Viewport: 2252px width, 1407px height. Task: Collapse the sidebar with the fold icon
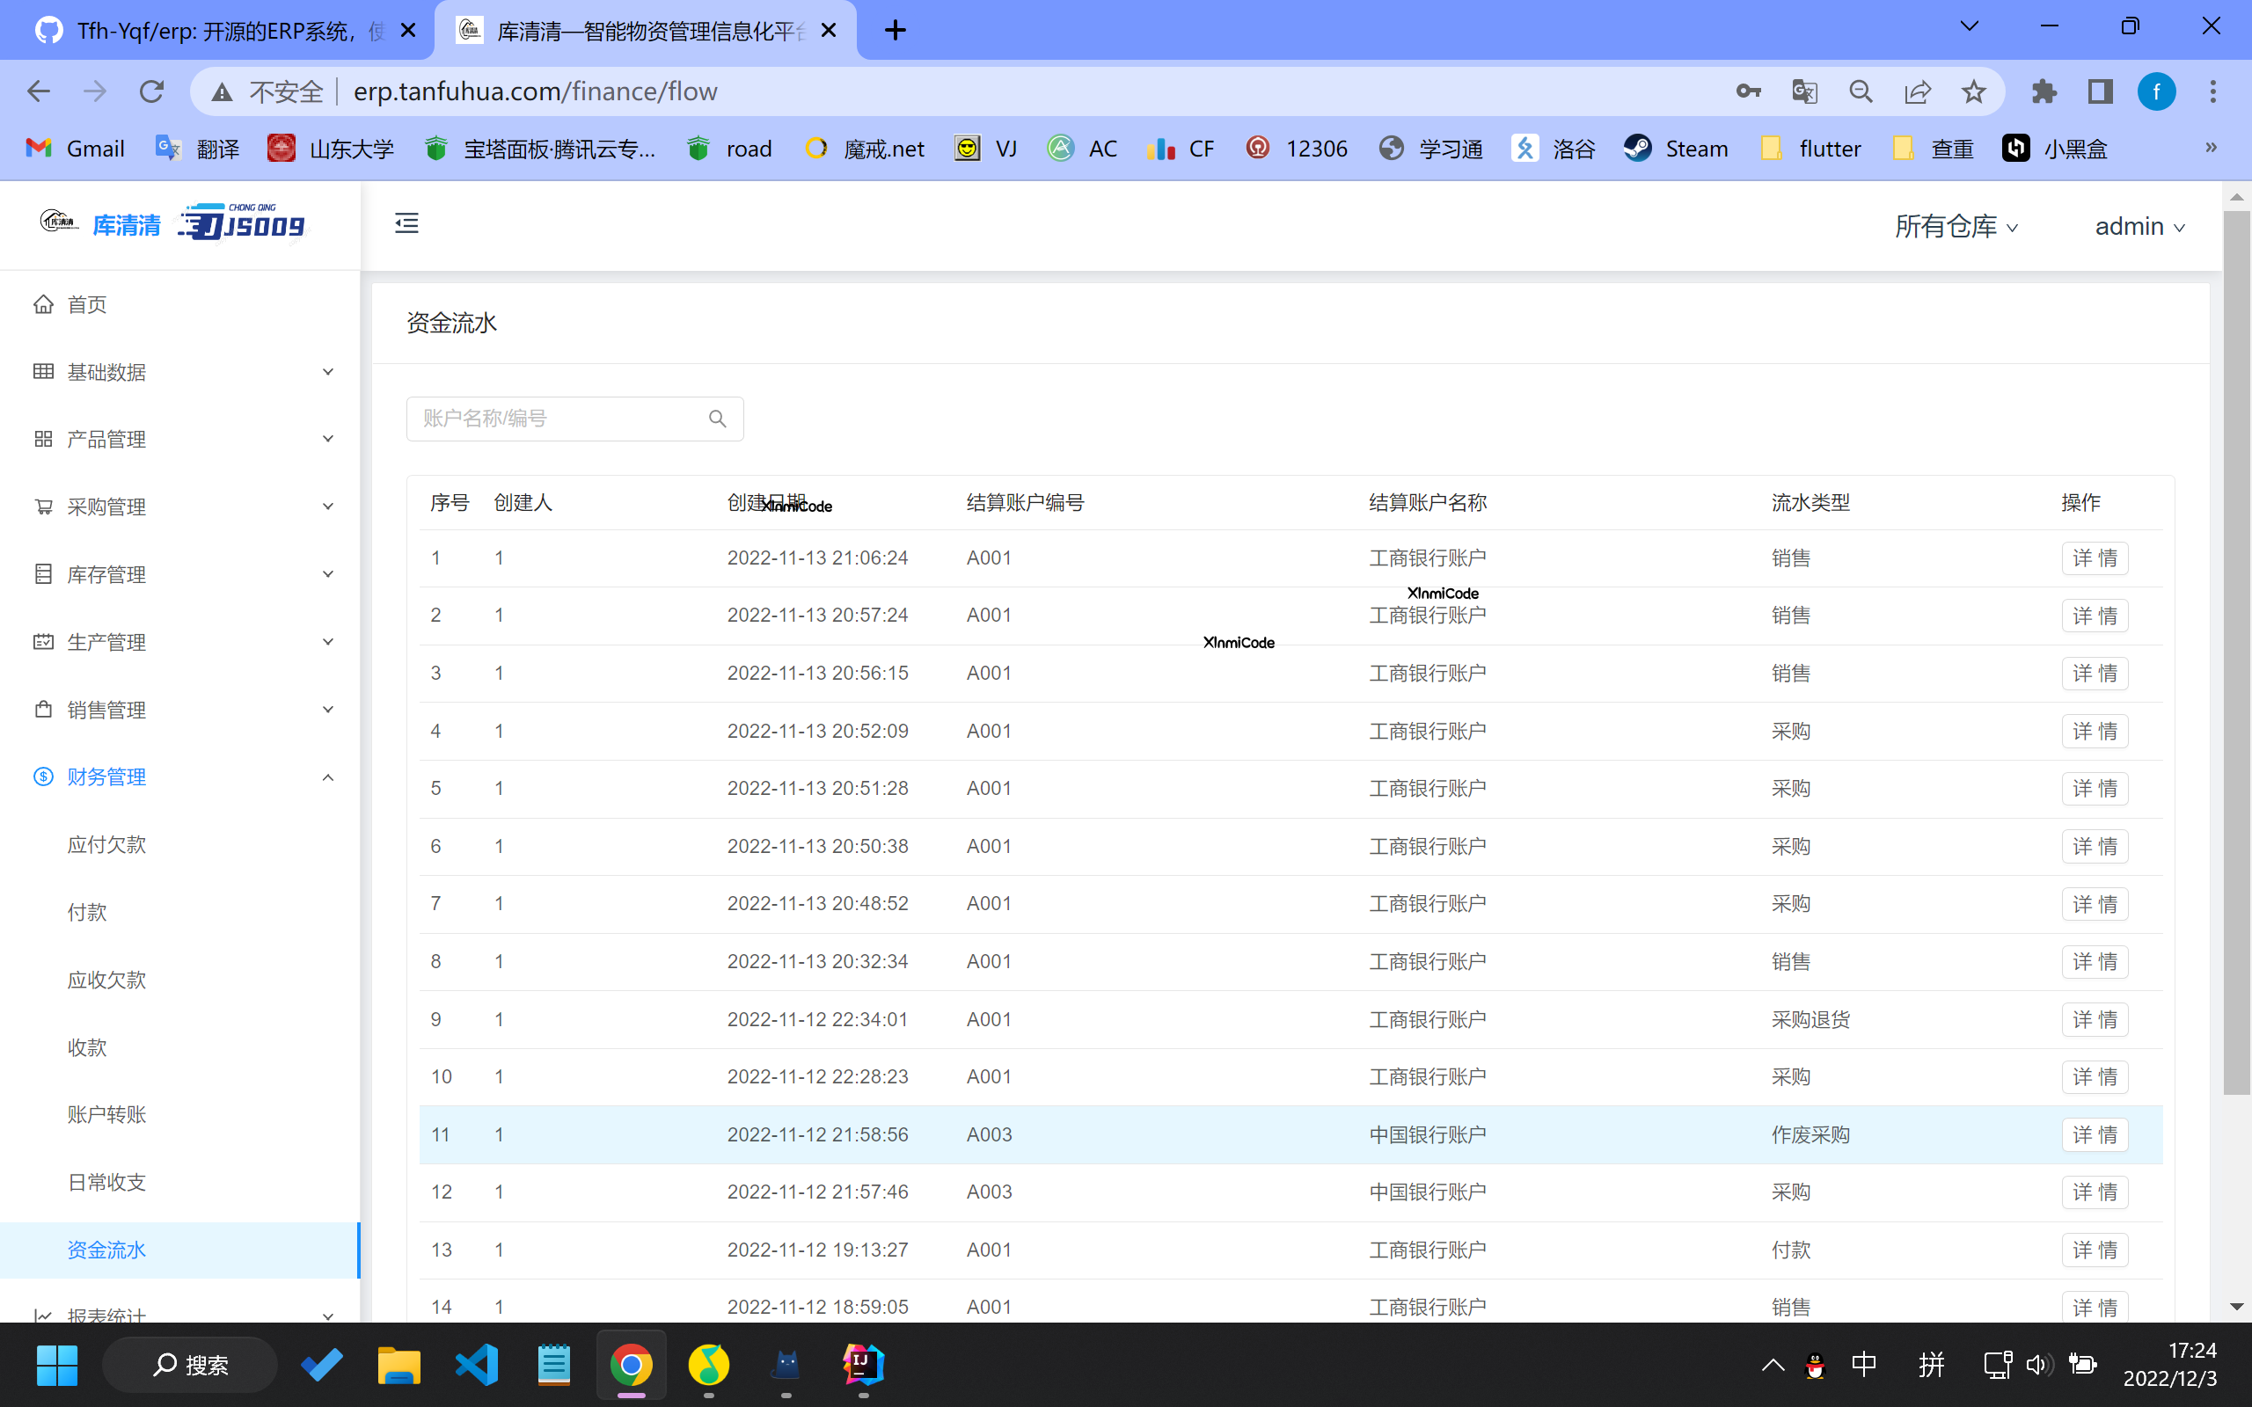tap(406, 223)
